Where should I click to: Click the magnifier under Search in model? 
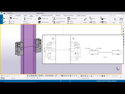coord(12,78)
